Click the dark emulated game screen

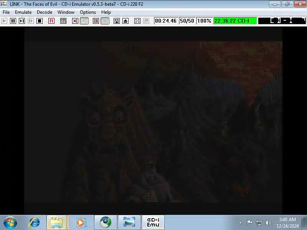pyautogui.click(x=153, y=120)
